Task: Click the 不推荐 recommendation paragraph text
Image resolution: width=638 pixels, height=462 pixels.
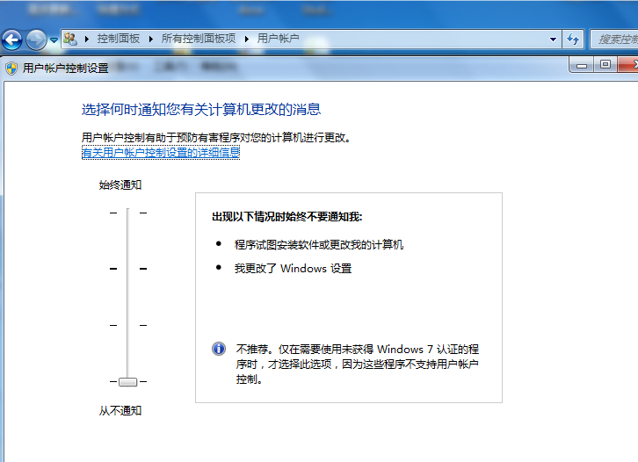Action: tap(358, 364)
